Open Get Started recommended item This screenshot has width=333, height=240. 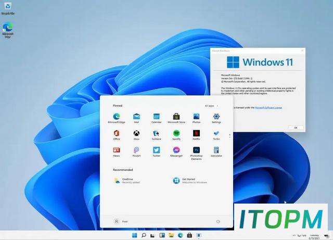[x=190, y=181]
